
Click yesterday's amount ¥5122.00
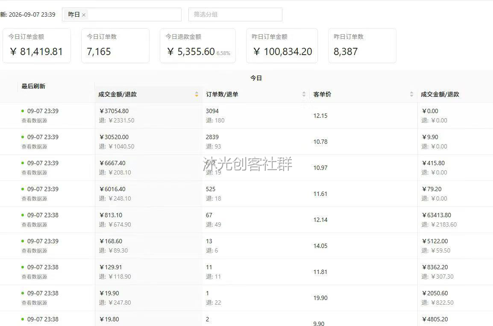[435, 242]
